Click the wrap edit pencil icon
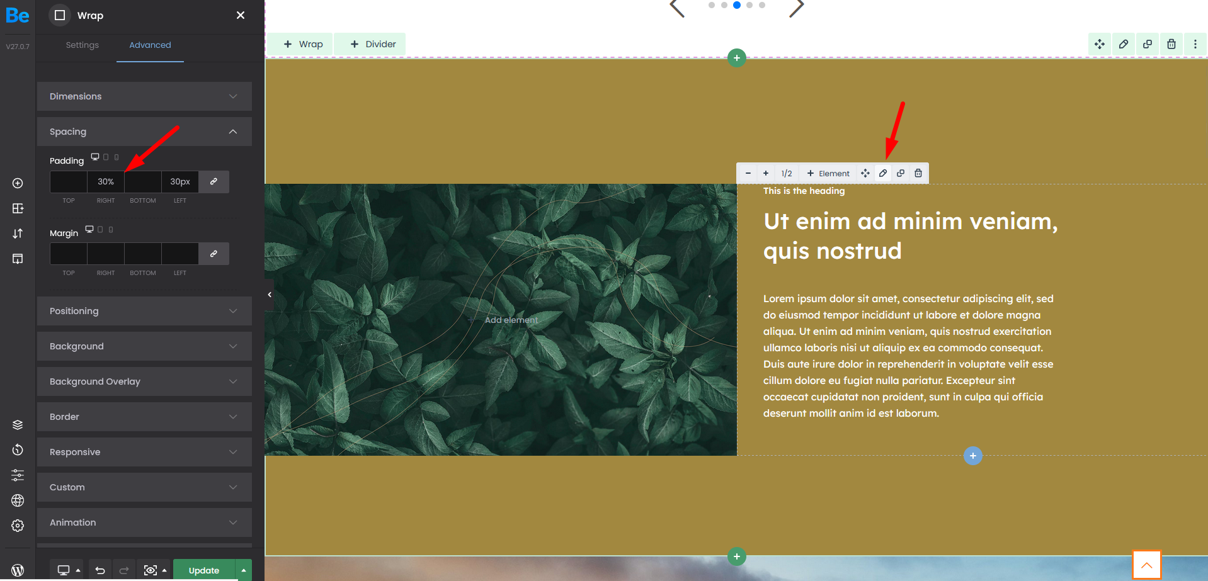1208x581 pixels. 883,173
